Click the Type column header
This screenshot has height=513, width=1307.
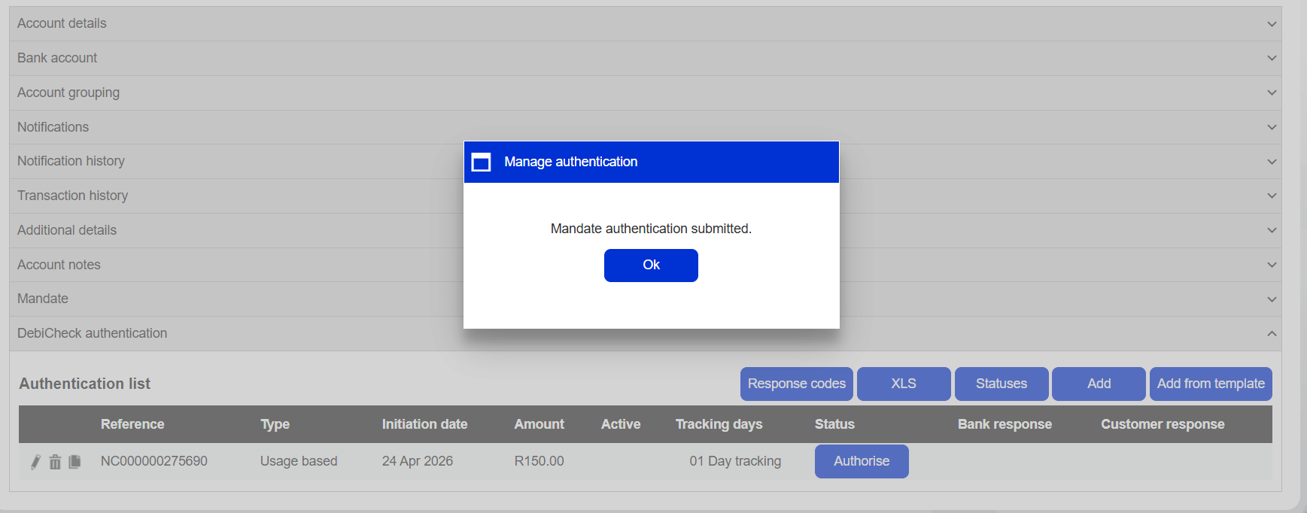click(x=275, y=424)
